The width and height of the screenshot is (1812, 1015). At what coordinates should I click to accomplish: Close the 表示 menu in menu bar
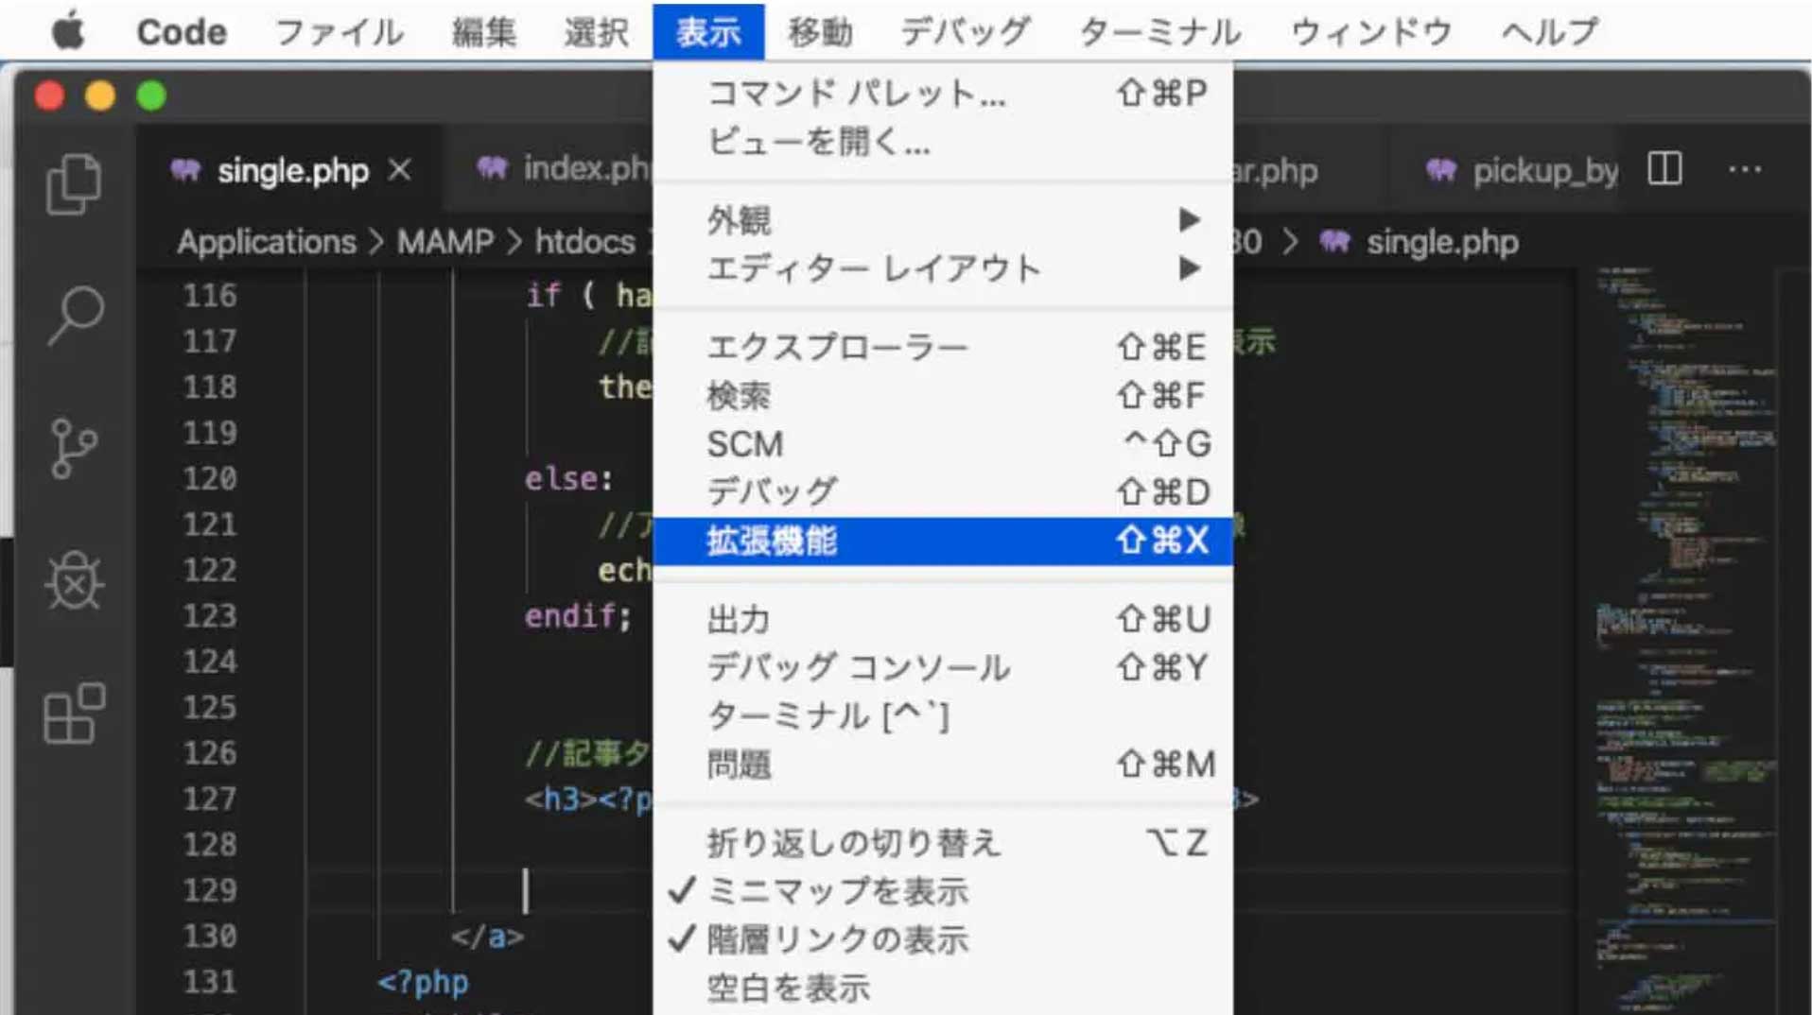click(708, 32)
